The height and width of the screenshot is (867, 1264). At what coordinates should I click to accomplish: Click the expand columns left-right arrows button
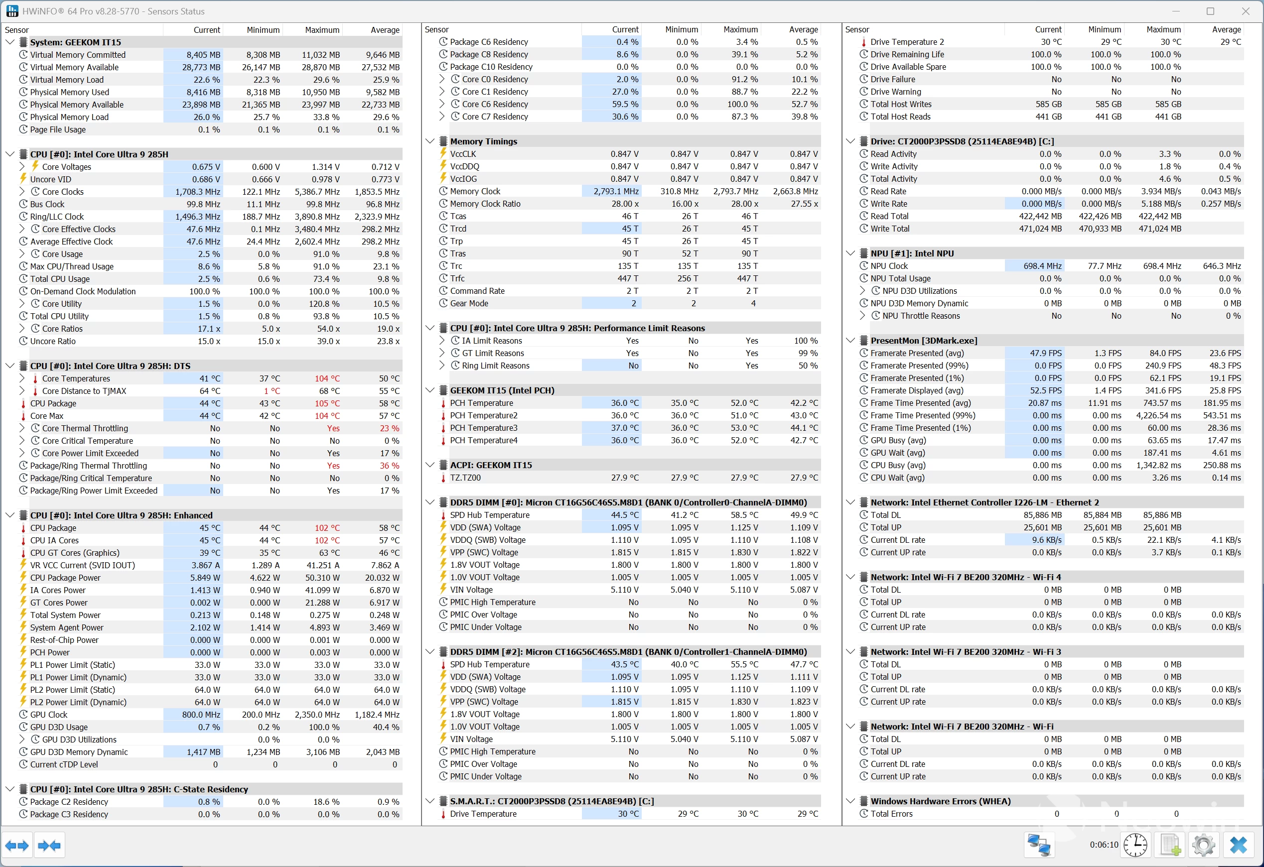click(x=17, y=845)
